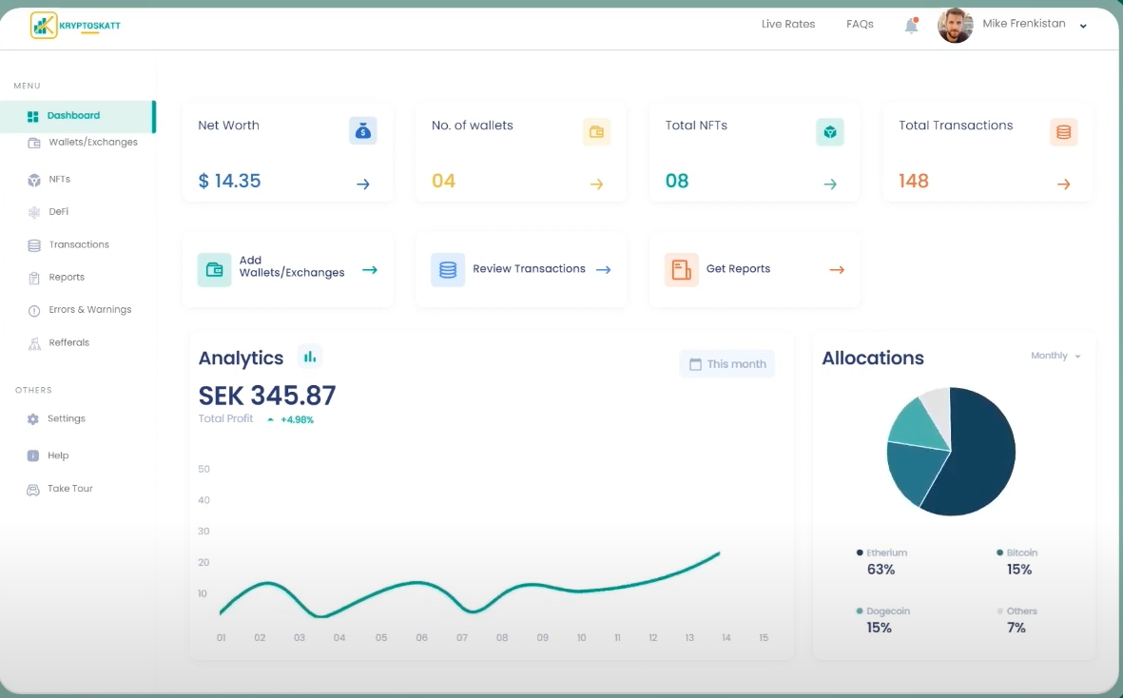1123x698 pixels.
Task: Click the Net Worth arrow for details
Action: (x=363, y=184)
